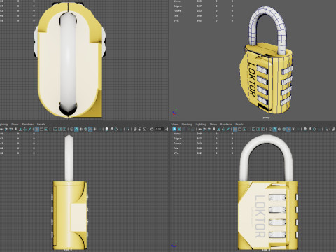
Task: Toggle Use Default Material in front view toolbar
Action: (x=279, y=129)
